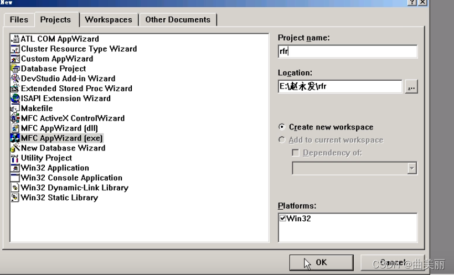Select the ATL COM AppWizard icon

[x=15, y=39]
